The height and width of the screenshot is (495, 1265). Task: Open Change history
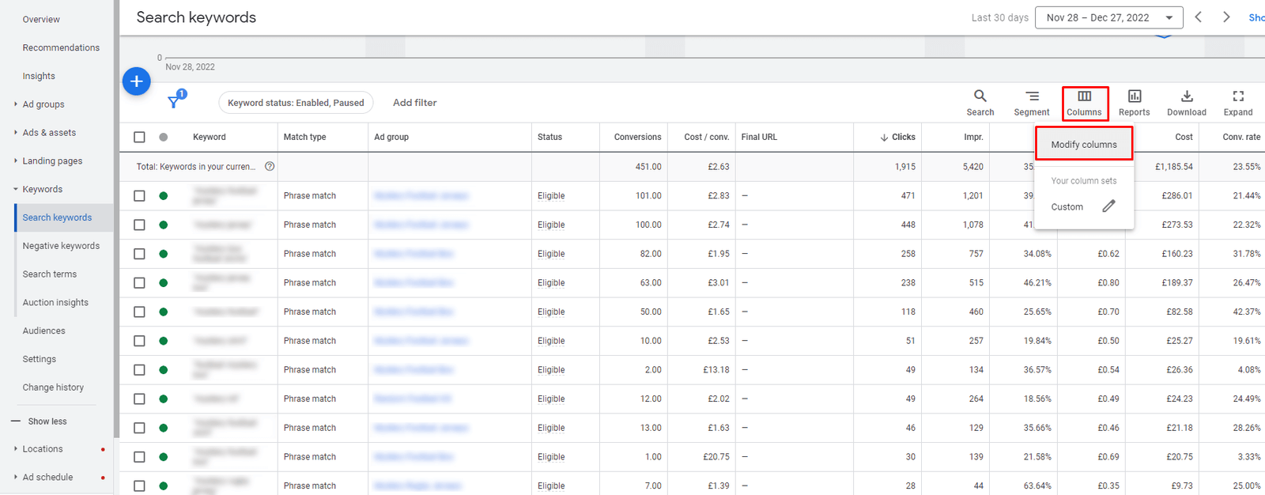[x=53, y=387]
